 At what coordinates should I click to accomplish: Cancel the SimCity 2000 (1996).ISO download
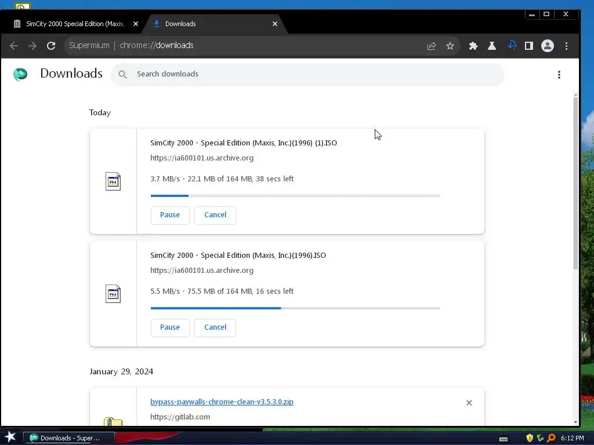tap(215, 327)
